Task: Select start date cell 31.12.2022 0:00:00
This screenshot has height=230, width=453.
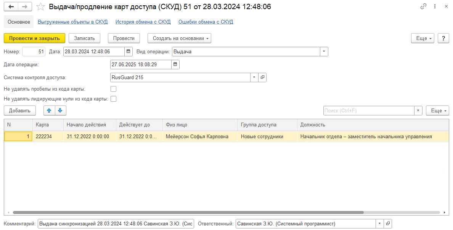Action: 90,136
